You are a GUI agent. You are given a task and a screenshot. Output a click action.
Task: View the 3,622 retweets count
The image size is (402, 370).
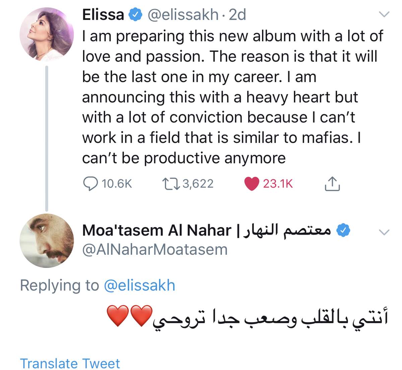click(x=198, y=184)
